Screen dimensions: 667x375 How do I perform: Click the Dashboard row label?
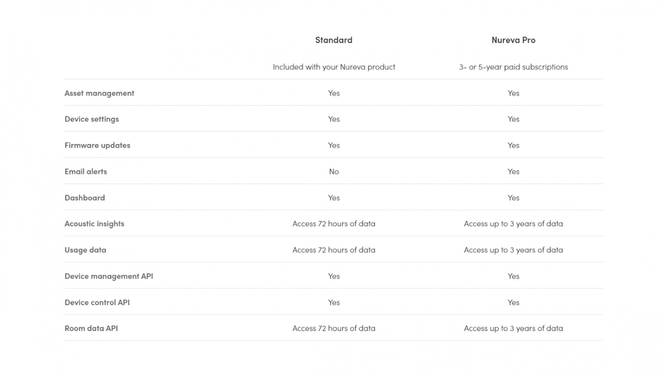85,198
